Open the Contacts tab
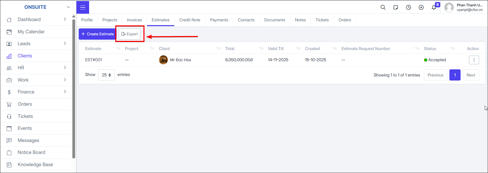 246,20
